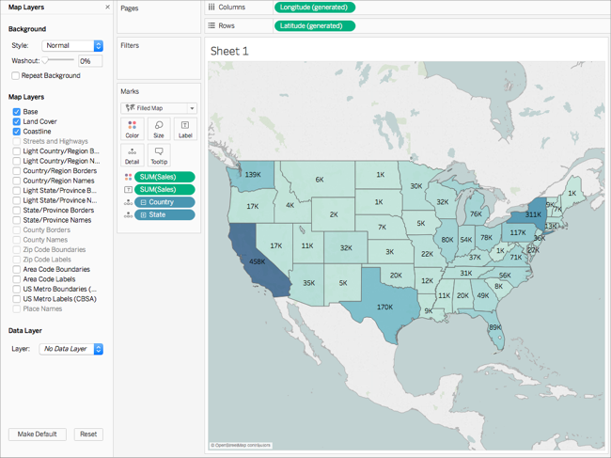Enable the Repeat Background checkbox
Viewport: 611px width, 458px height.
pos(16,76)
